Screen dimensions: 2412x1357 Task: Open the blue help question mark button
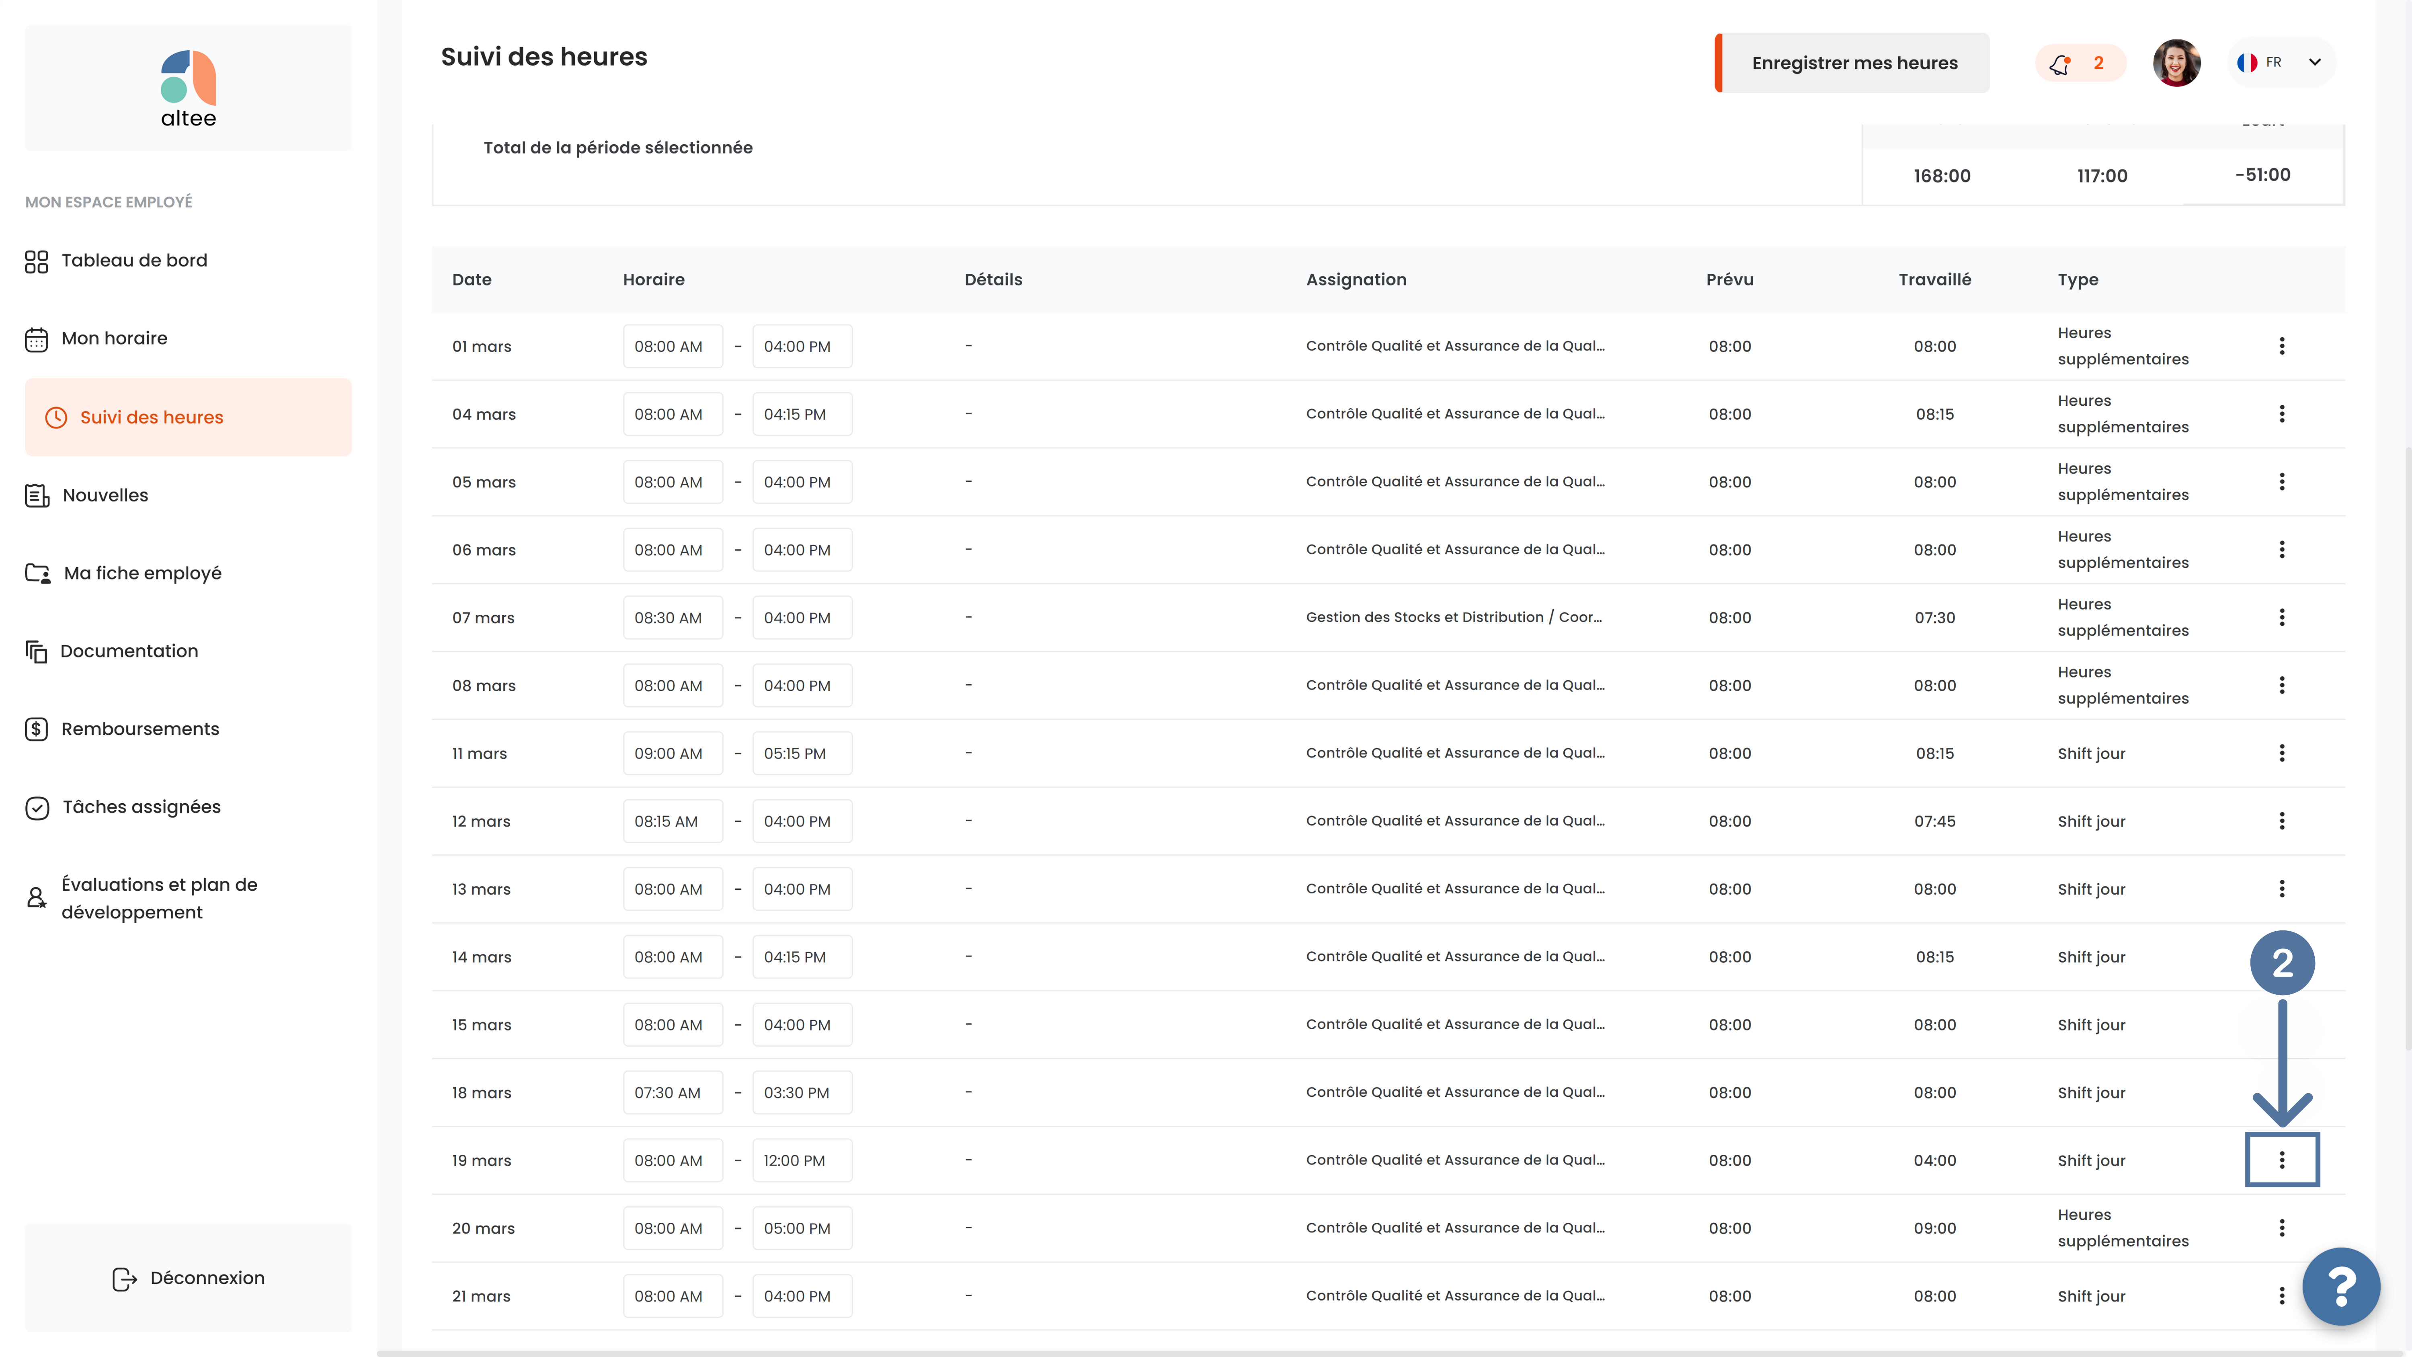point(2341,1286)
